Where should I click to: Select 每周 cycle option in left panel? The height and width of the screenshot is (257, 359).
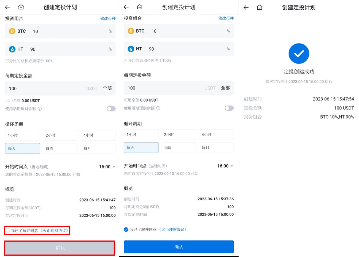(60, 148)
